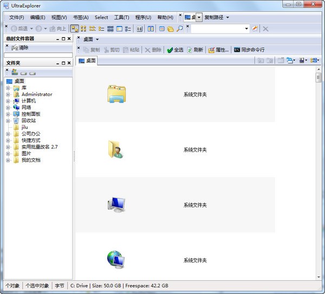Click the gray X icon beside filter box

pyautogui.click(x=265, y=29)
